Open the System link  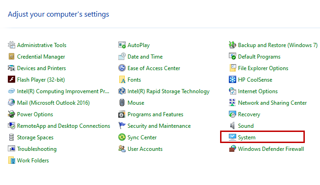246,137
